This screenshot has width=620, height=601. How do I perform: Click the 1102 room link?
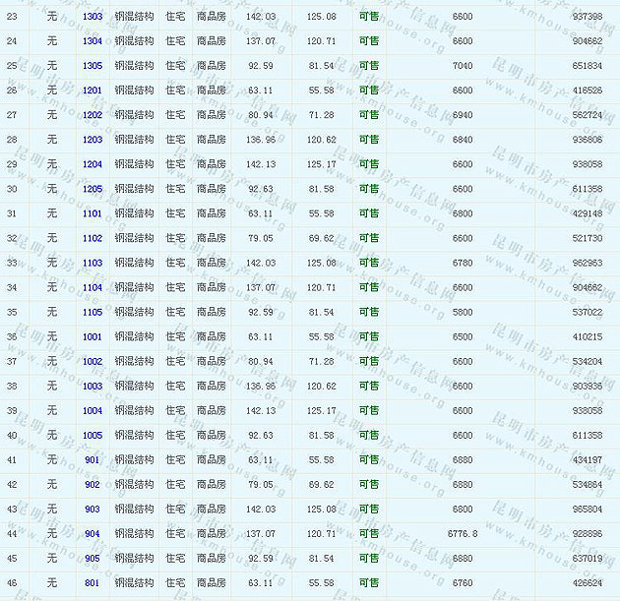93,238
